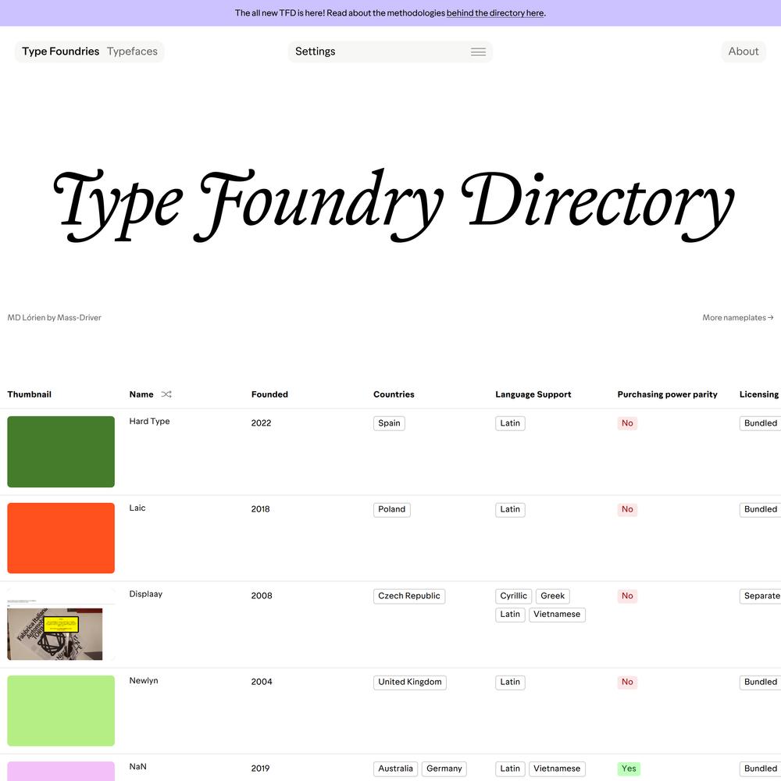
Task: Follow the 'behind the directory here' link
Action: coord(495,13)
